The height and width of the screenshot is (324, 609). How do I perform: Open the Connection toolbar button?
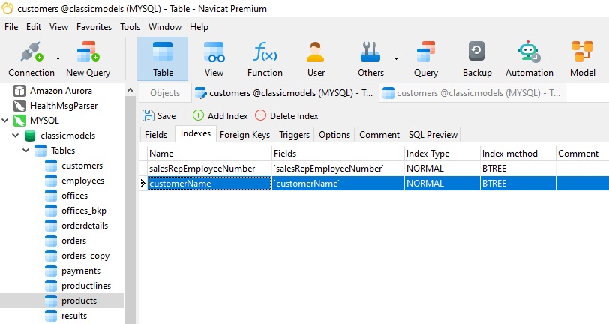click(31, 58)
